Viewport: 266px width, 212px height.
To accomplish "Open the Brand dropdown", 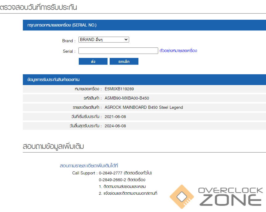I will (104, 39).
